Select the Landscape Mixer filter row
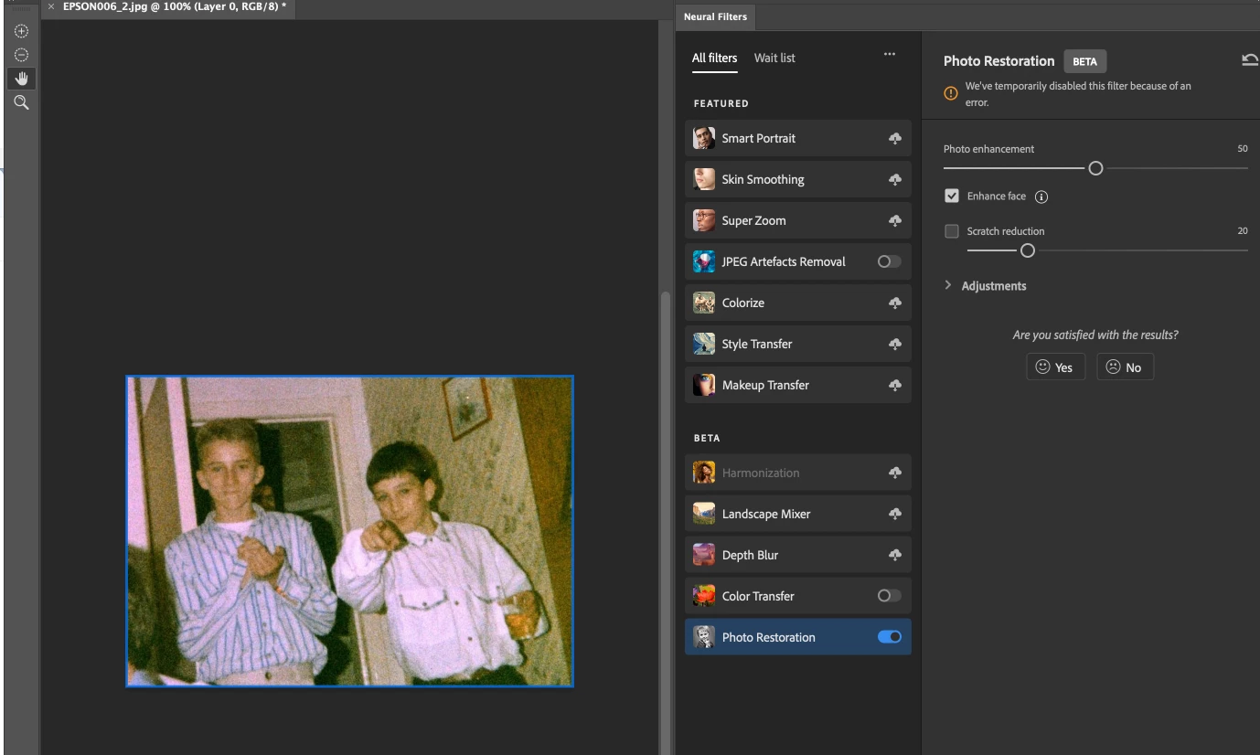The height and width of the screenshot is (755, 1260). click(x=798, y=514)
